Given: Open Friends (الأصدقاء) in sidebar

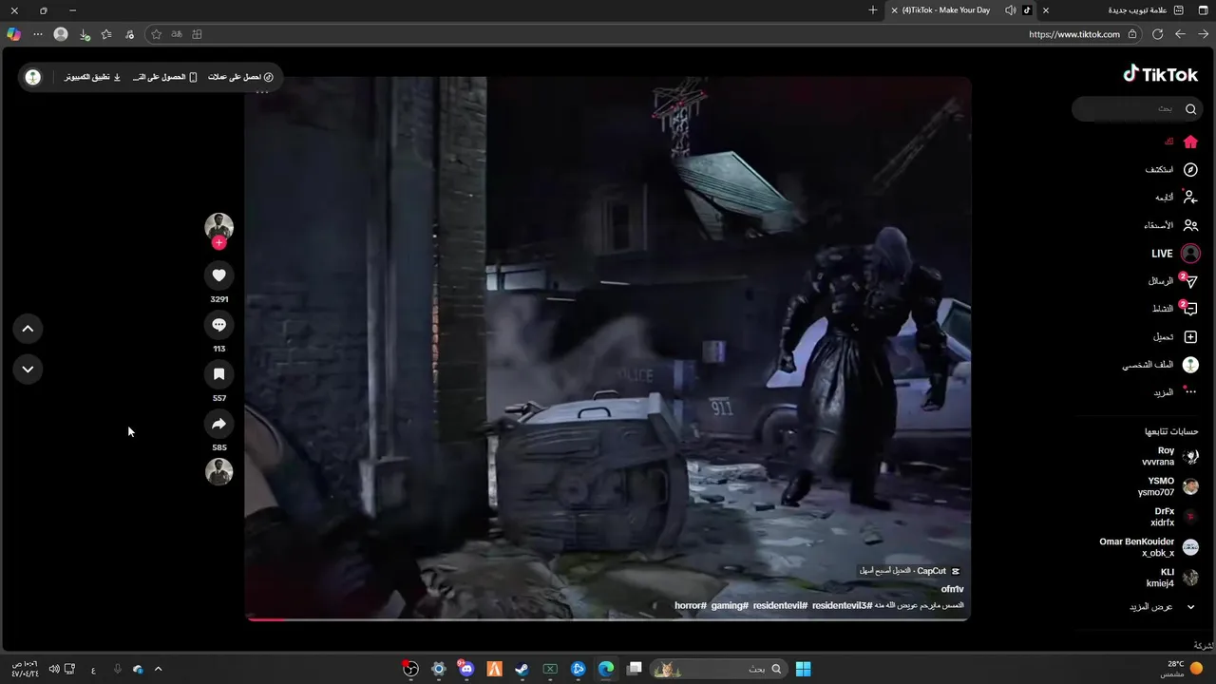Looking at the screenshot, I should coord(1170,225).
